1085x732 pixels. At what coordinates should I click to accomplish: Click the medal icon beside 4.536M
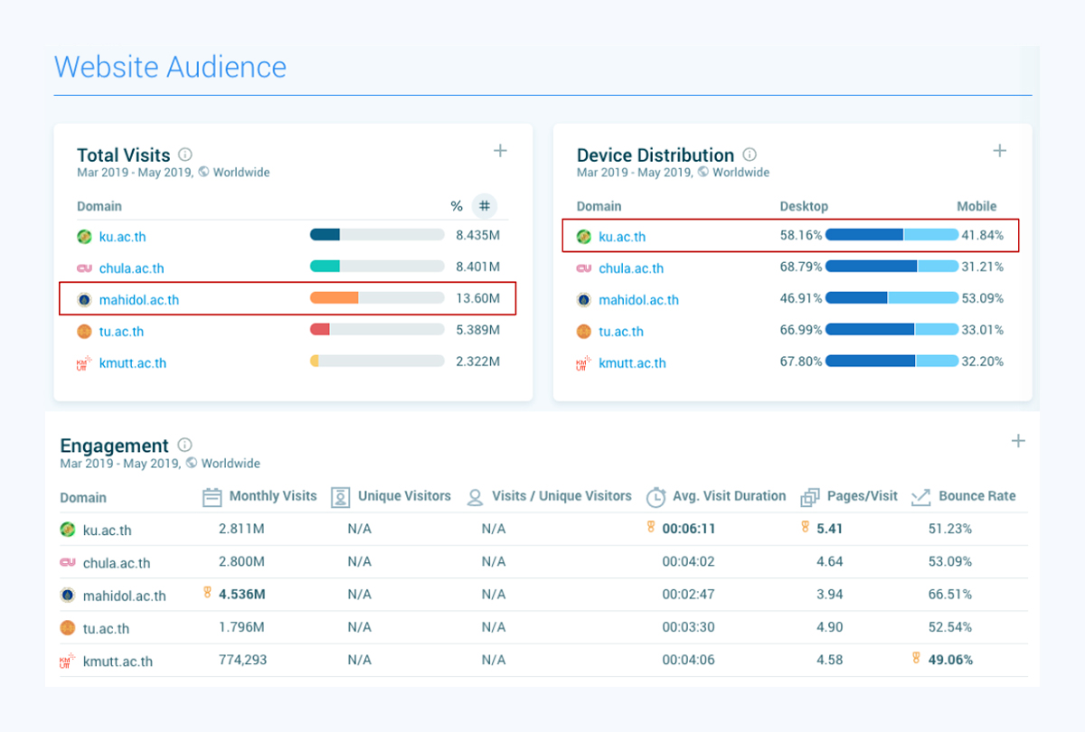pyautogui.click(x=207, y=593)
